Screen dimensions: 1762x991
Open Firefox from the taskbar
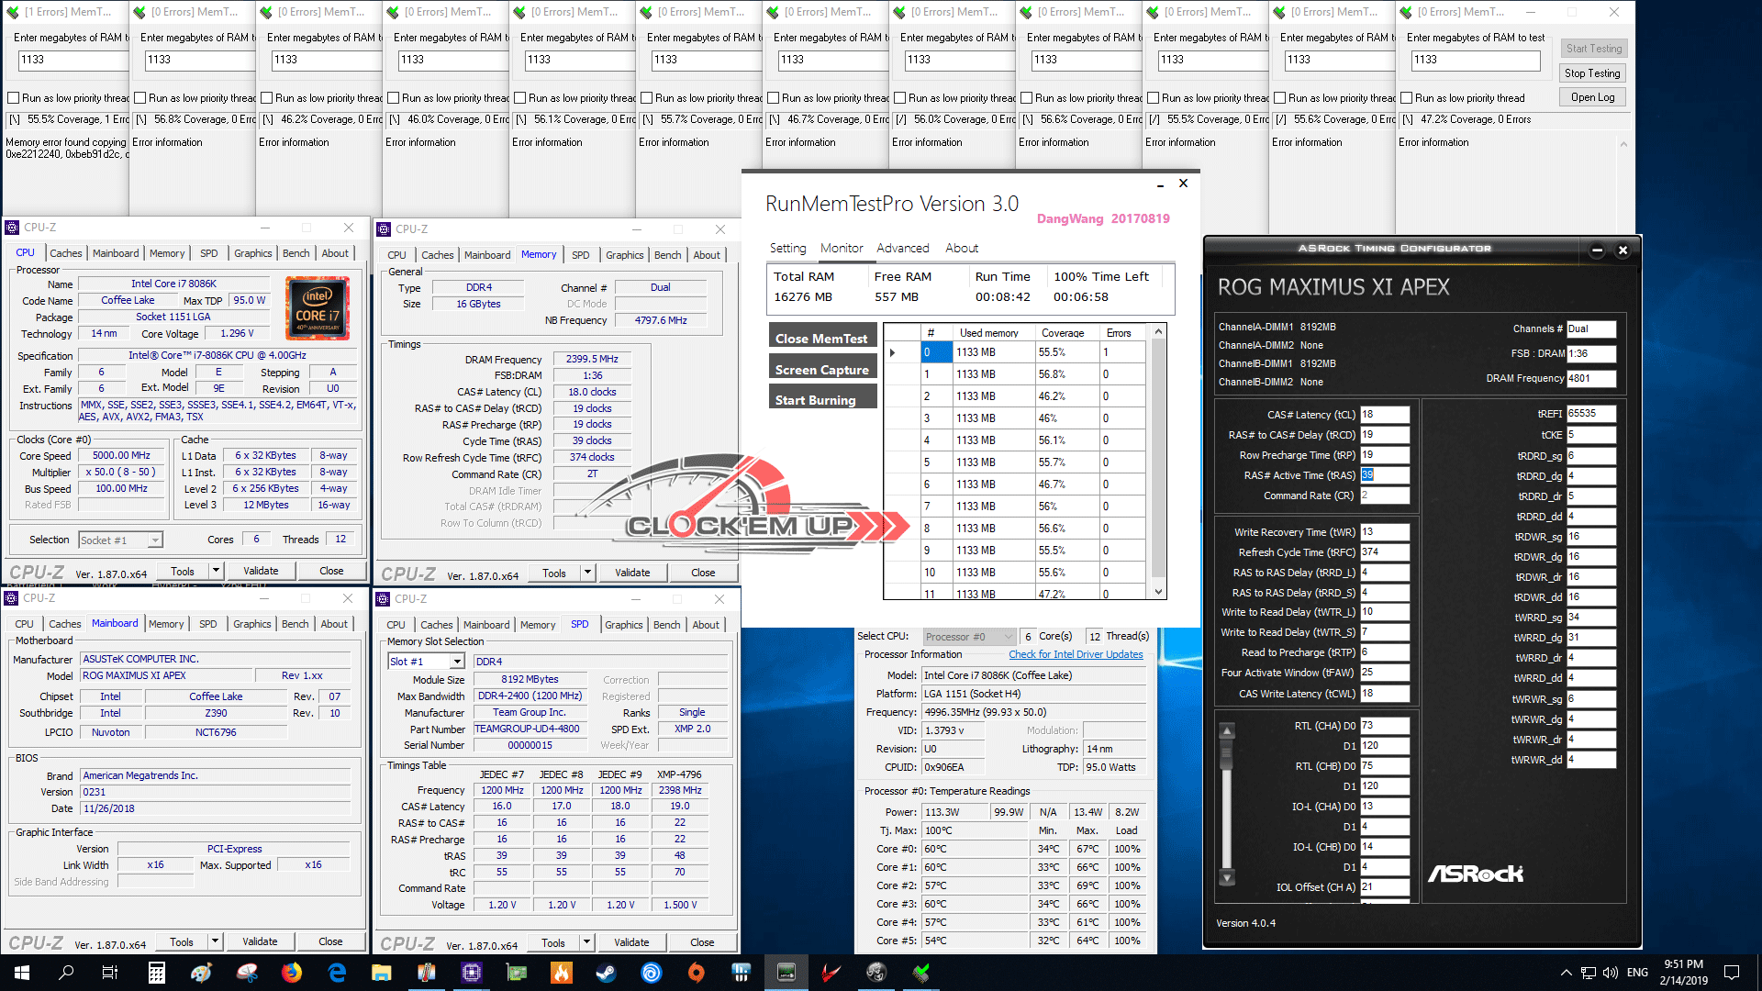coord(292,973)
